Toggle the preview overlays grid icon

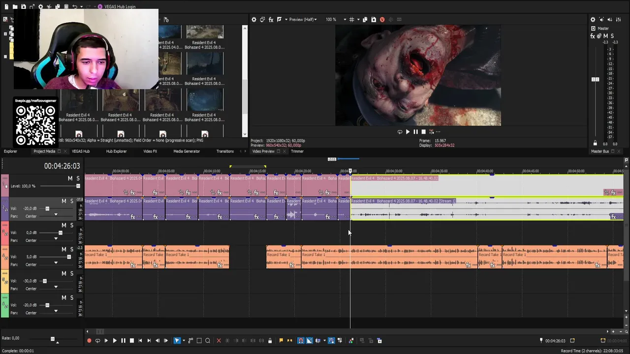351,20
